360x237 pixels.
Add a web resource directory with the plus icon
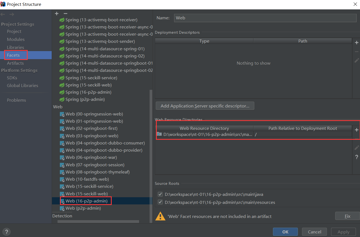356,130
